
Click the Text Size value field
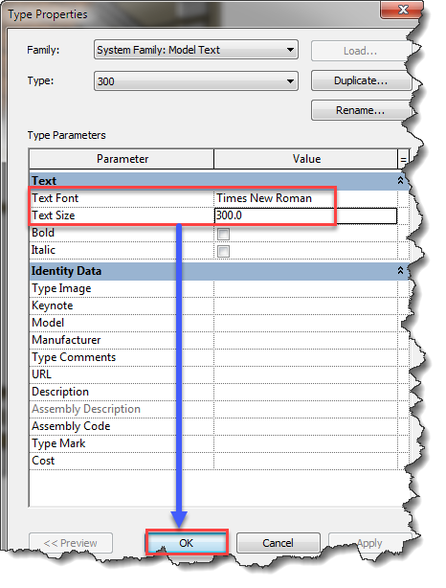pyautogui.click(x=305, y=215)
